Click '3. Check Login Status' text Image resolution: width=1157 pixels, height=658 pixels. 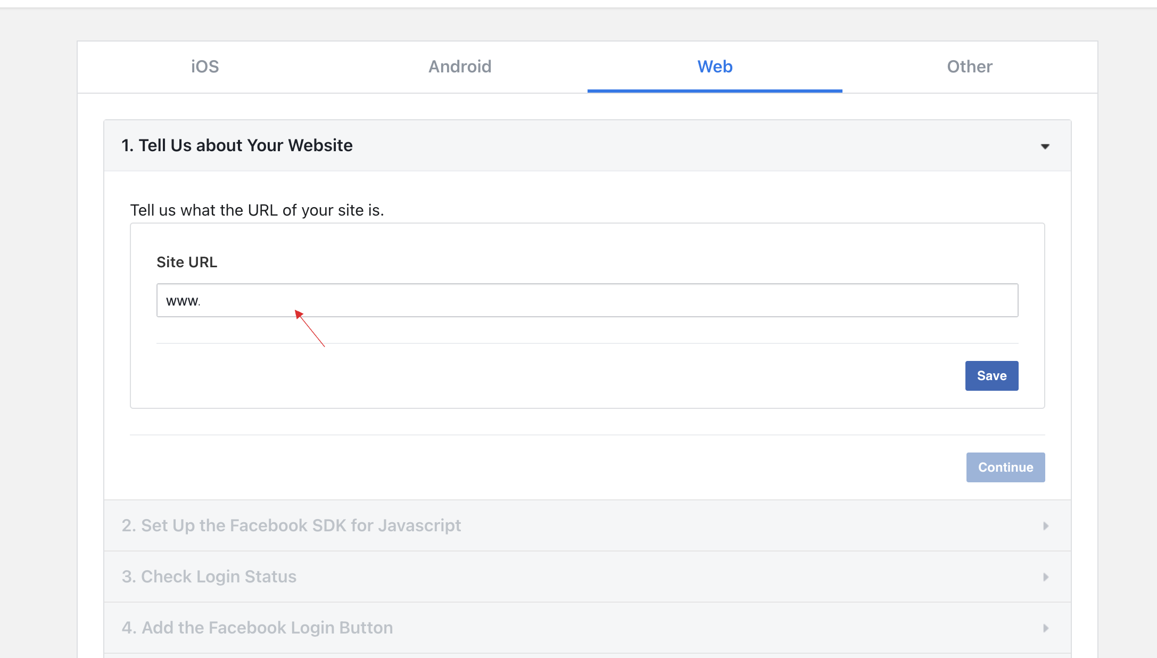pos(209,577)
